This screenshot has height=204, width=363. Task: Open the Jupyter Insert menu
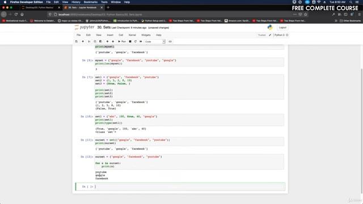[110, 35]
